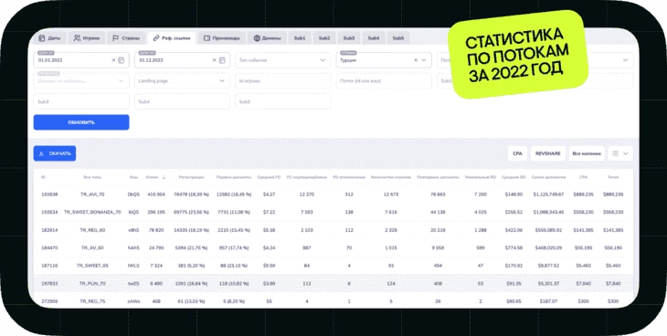Click the clicks value 415 904
Screen dimensions: 667x336
point(155,194)
